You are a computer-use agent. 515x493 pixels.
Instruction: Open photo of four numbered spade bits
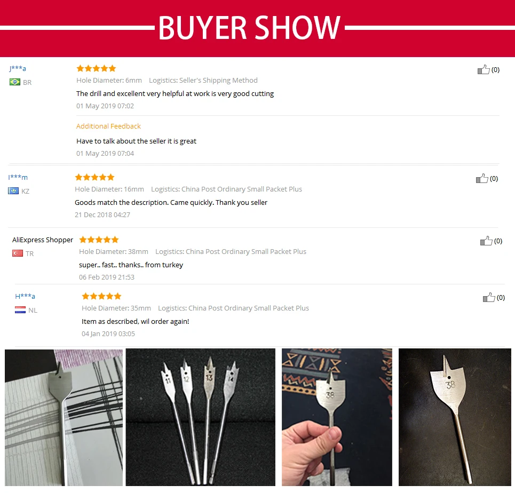coord(200,417)
